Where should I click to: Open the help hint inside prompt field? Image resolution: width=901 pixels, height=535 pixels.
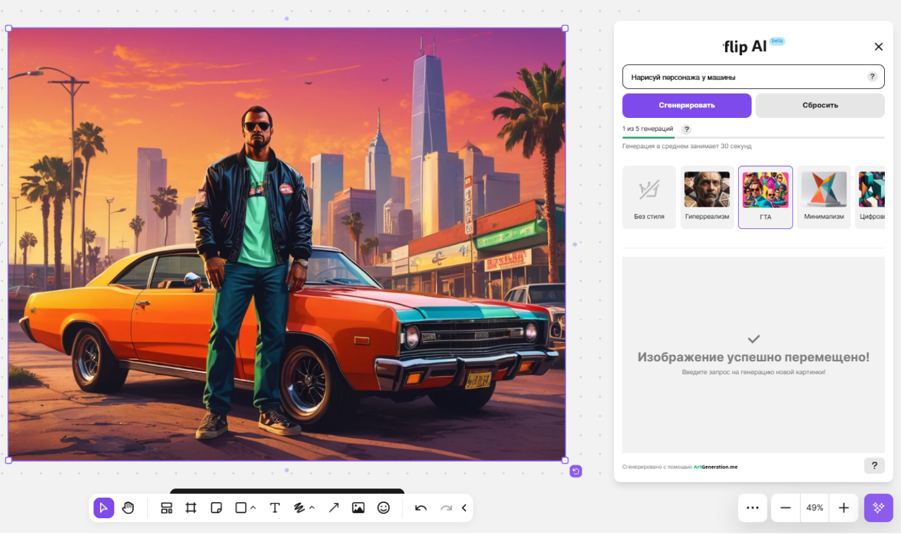point(872,76)
